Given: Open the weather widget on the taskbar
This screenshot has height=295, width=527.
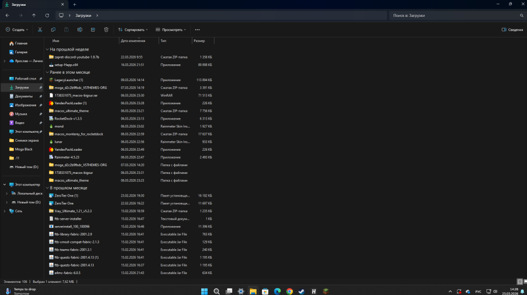Looking at the screenshot, I should (21, 291).
